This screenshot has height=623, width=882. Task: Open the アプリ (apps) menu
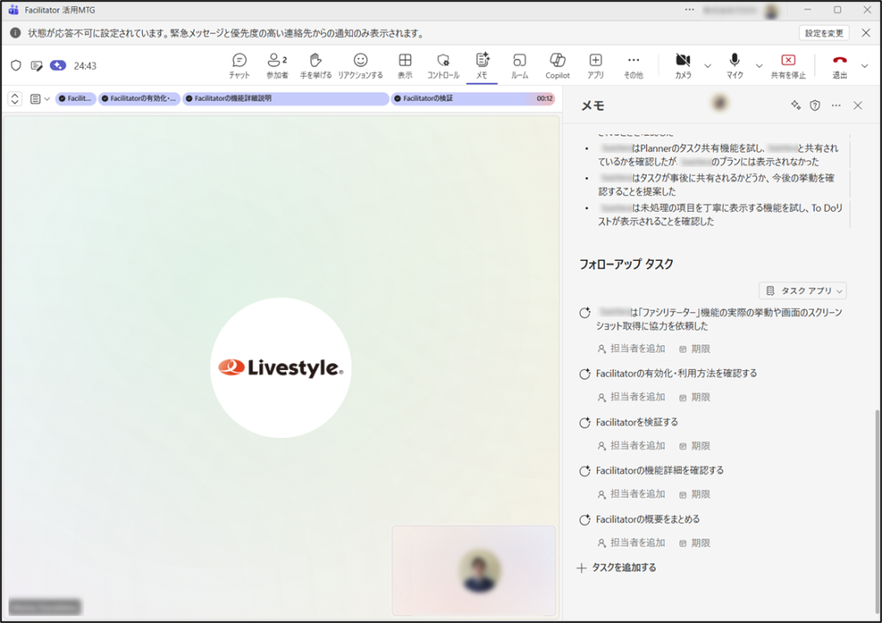click(595, 65)
